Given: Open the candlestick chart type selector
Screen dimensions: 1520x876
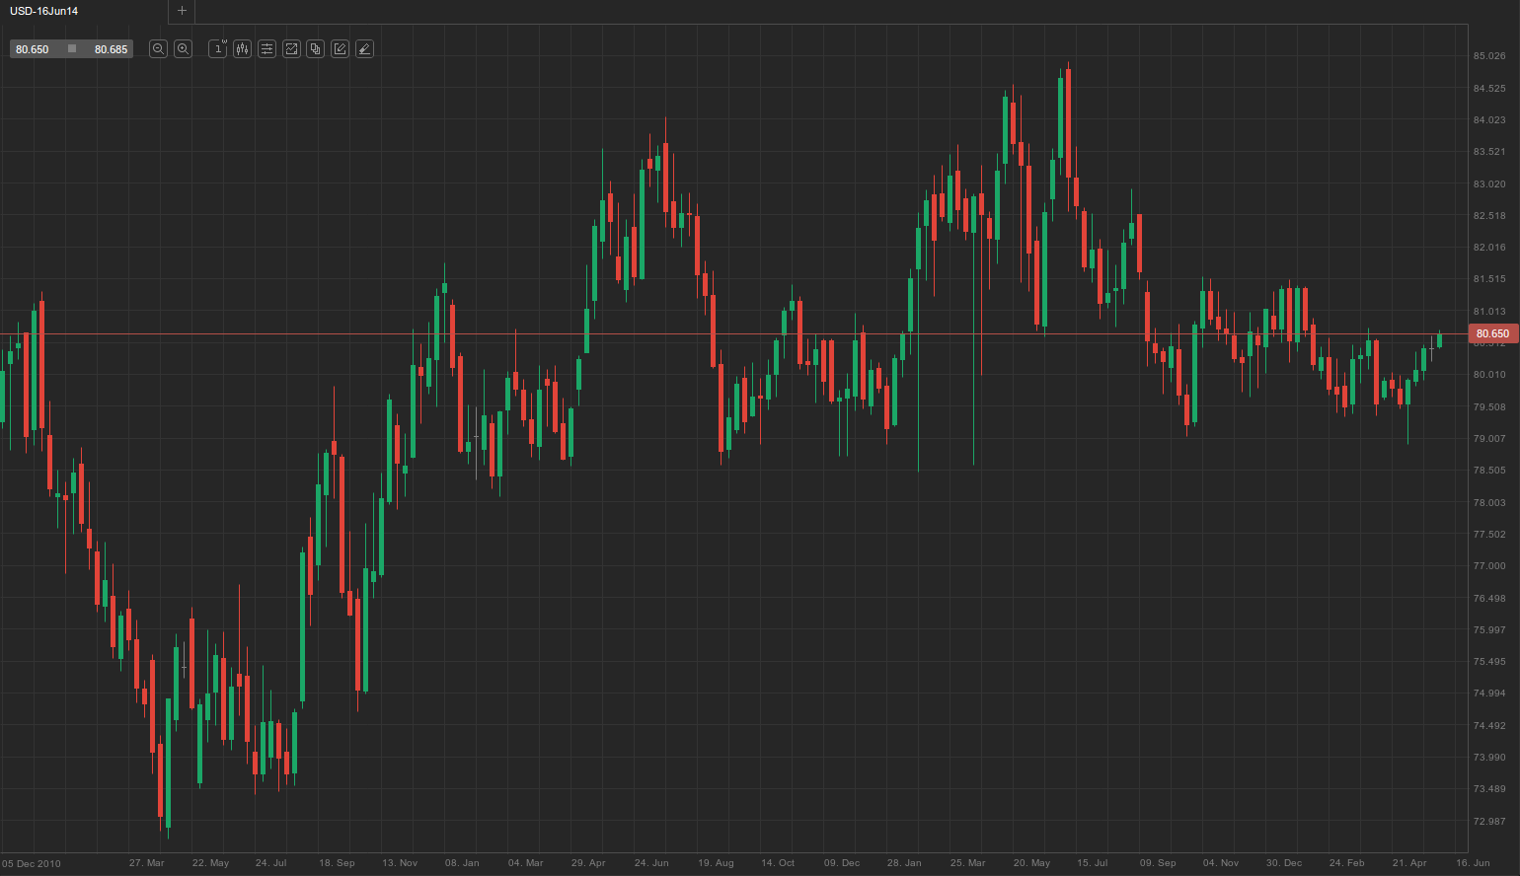Looking at the screenshot, I should click(x=242, y=49).
